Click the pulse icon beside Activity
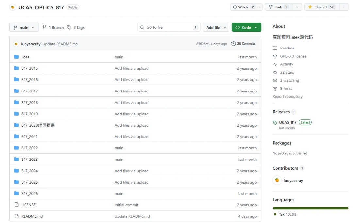 pyautogui.click(x=275, y=64)
